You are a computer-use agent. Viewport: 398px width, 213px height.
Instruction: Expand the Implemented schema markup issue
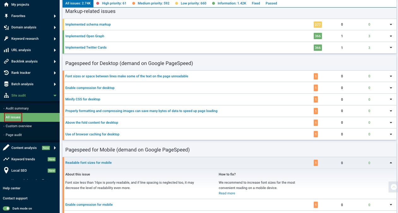[391, 24]
